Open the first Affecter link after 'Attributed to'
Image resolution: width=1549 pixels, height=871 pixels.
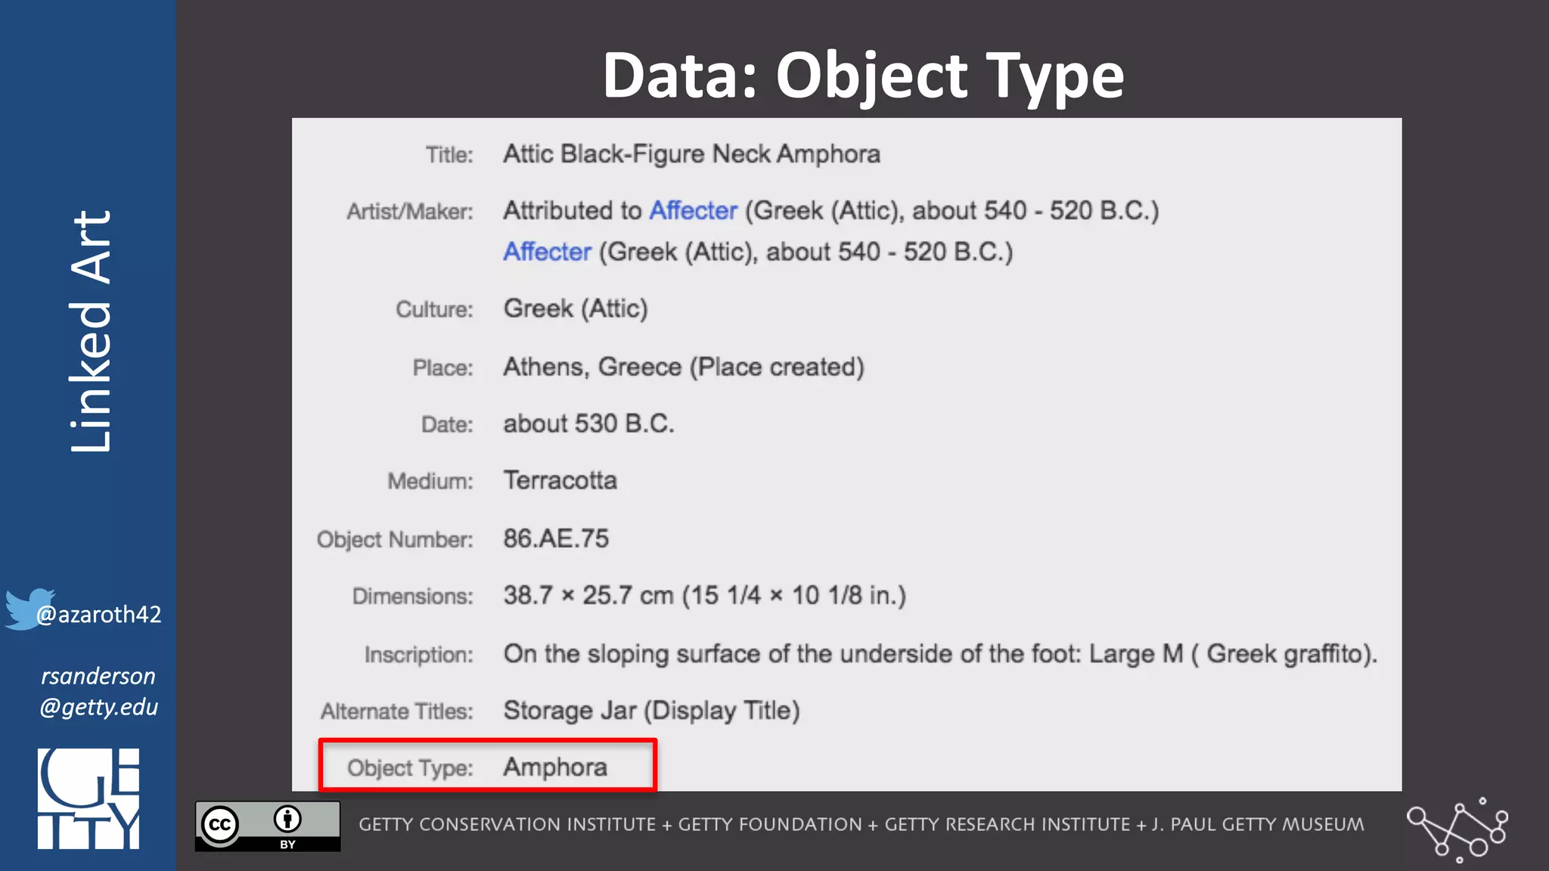tap(693, 210)
